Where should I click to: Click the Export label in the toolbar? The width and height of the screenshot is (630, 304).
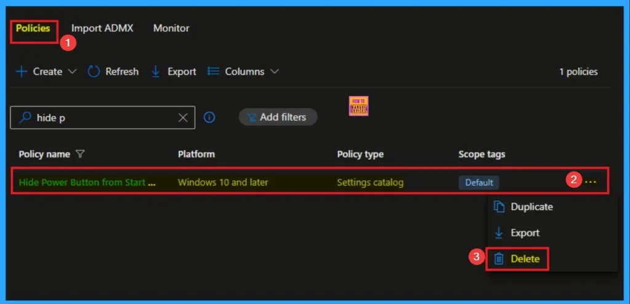pyautogui.click(x=181, y=71)
